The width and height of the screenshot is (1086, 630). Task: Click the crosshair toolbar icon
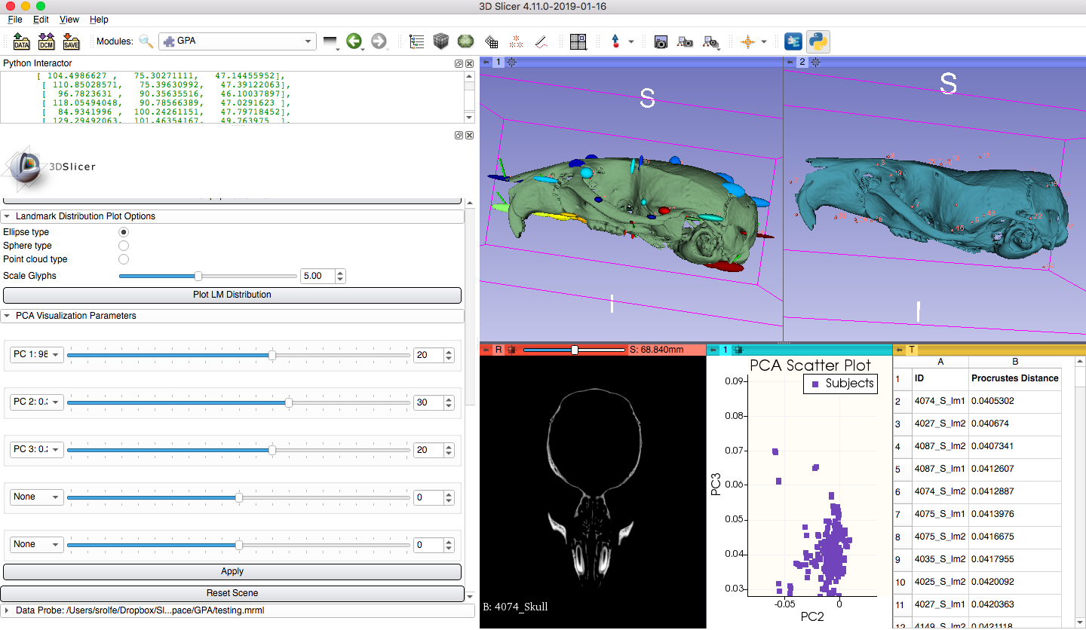746,41
